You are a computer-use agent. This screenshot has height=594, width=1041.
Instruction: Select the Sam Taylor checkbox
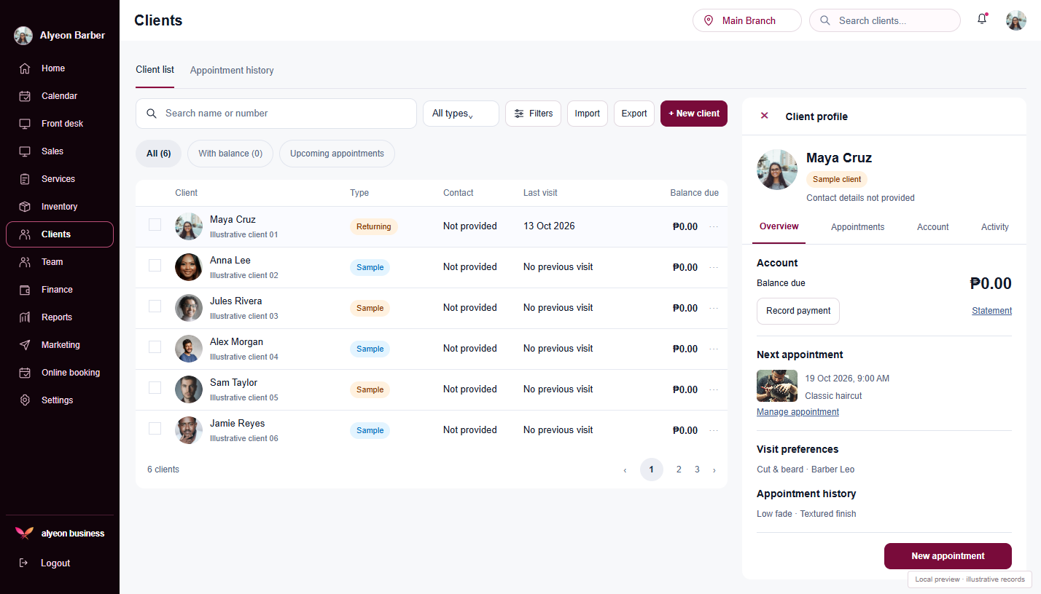[x=155, y=388]
